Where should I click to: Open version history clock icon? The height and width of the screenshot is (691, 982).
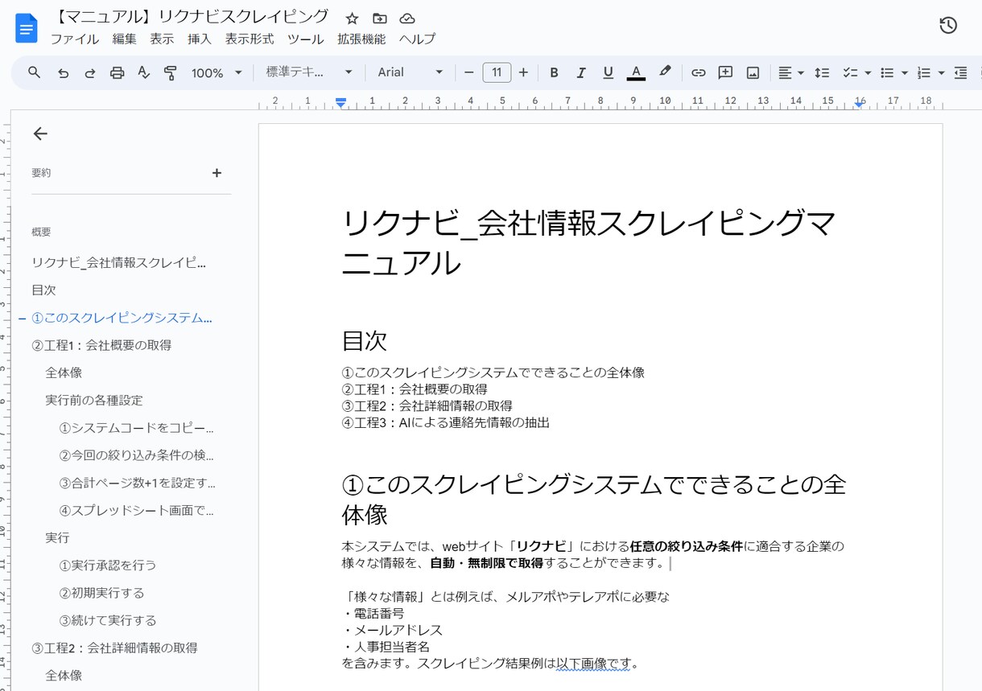(x=948, y=26)
